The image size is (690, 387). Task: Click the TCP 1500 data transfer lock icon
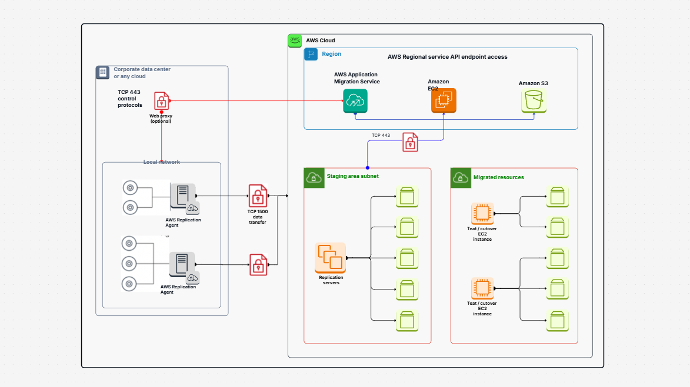coord(258,196)
